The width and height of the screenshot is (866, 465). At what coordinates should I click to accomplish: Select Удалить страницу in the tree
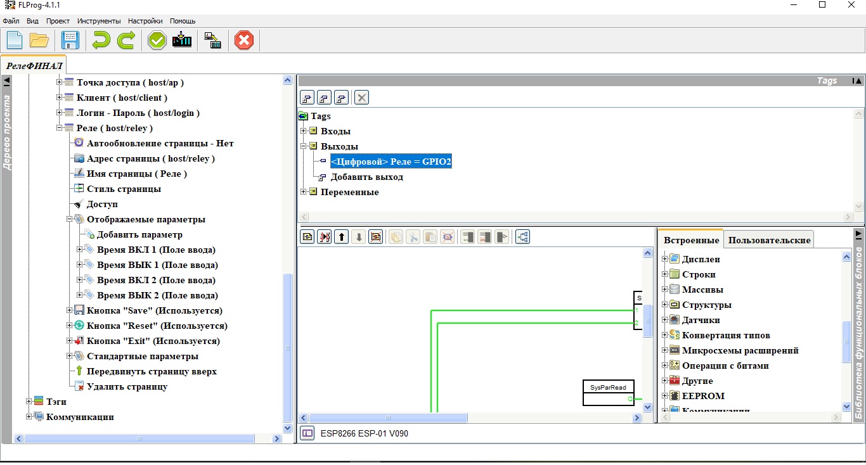[x=127, y=386]
